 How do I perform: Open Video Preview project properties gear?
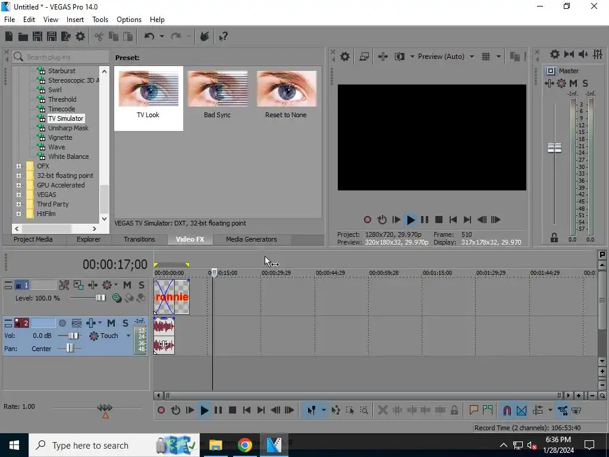click(x=345, y=57)
